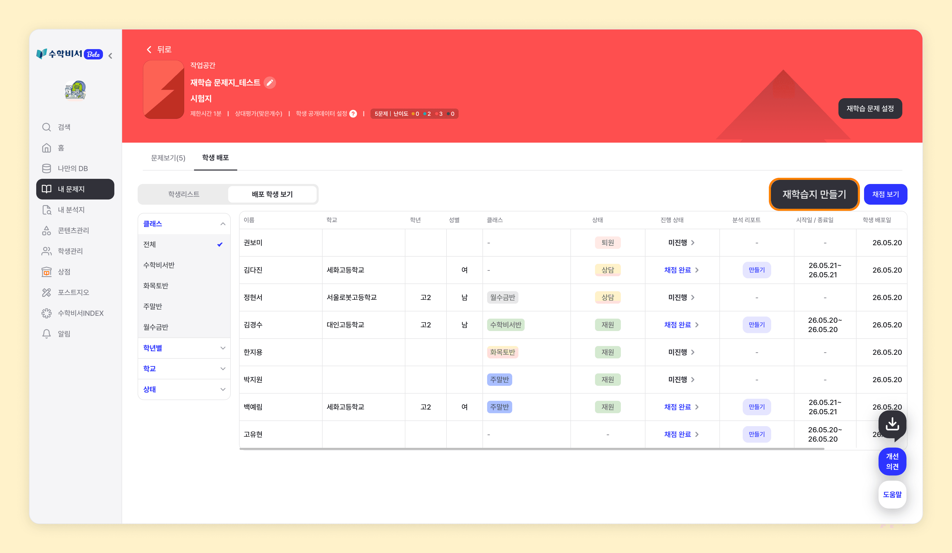Collapse sidebar with arrow next to logo
Viewport: 952px width, 553px height.
pos(110,56)
